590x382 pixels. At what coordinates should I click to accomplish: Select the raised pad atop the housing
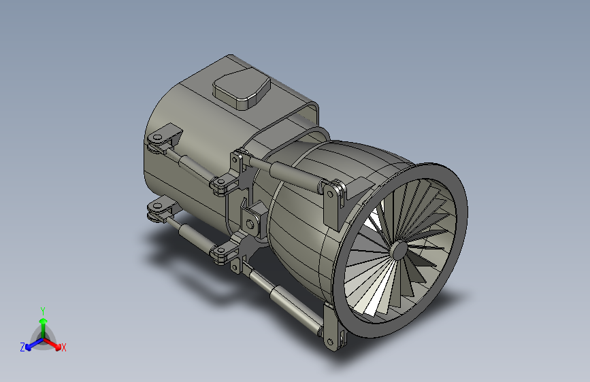pyautogui.click(x=242, y=88)
